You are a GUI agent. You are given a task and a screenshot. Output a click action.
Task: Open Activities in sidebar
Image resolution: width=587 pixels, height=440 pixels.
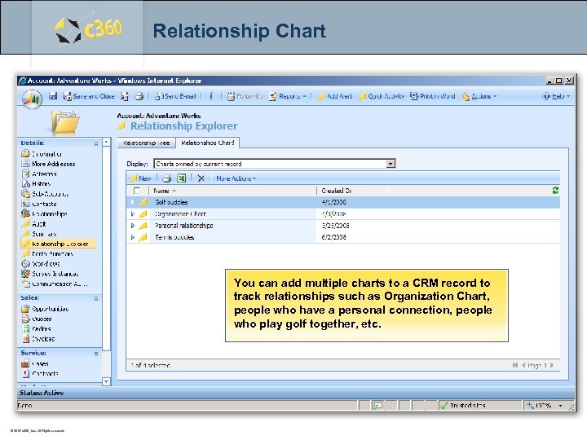[39, 174]
